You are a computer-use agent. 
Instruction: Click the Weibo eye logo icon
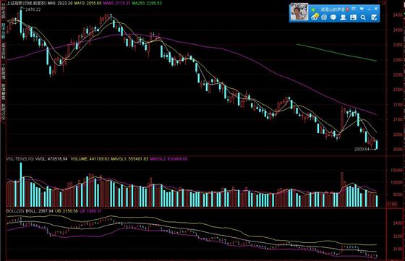pyautogui.click(x=315, y=17)
